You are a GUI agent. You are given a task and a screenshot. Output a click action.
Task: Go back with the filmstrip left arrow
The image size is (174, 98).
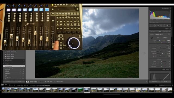pyautogui.click(x=12, y=85)
